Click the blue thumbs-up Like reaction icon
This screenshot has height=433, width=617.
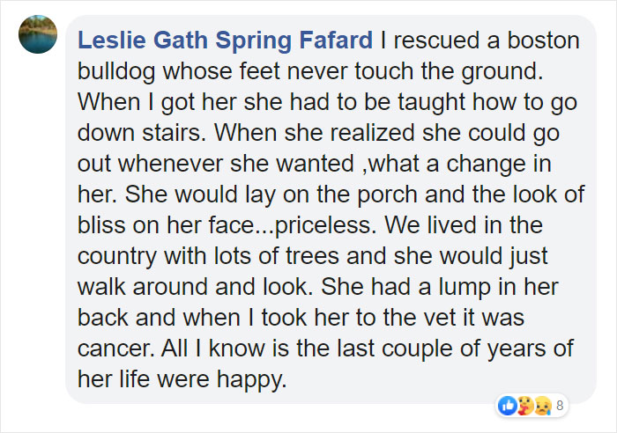[508, 405]
